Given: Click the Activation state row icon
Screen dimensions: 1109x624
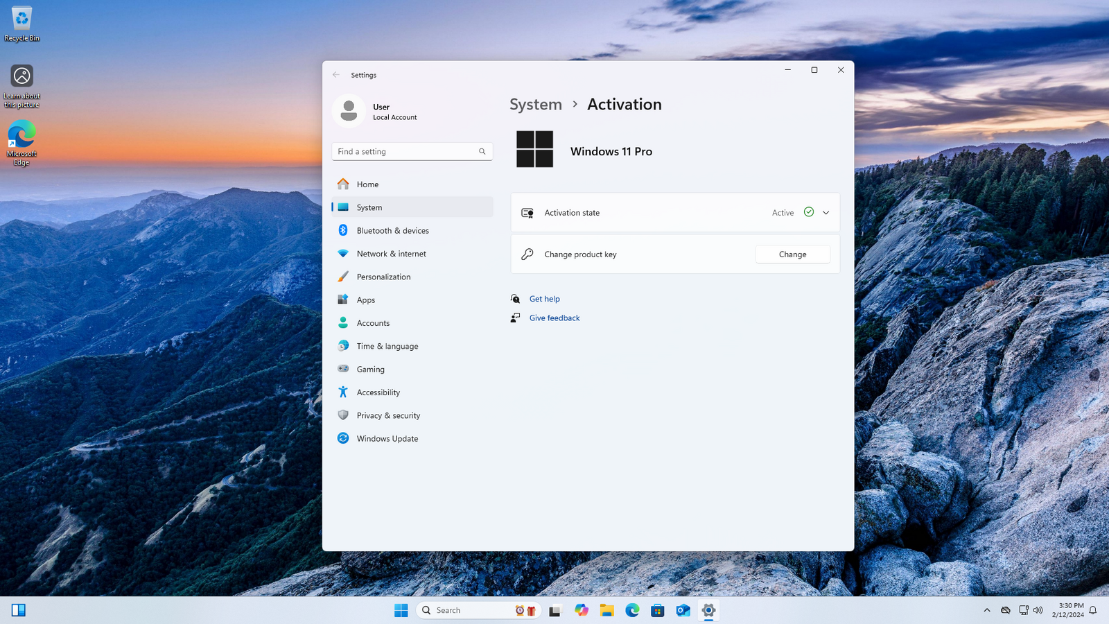Looking at the screenshot, I should (x=527, y=213).
